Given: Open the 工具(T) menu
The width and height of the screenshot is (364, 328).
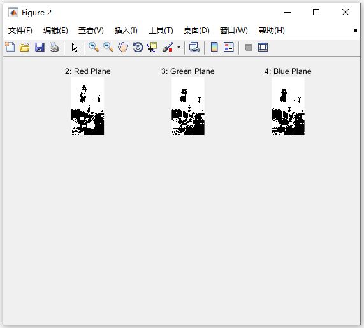Looking at the screenshot, I should pos(161,31).
